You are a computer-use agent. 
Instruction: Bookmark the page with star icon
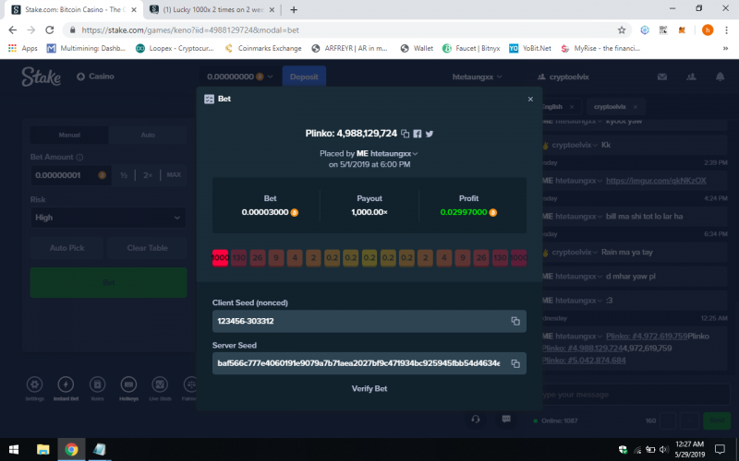pyautogui.click(x=622, y=30)
